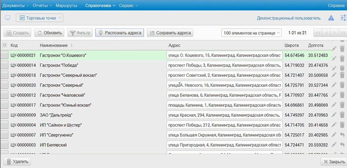Edit ЗАО "Дальтрейд" with pencil icon
The image size is (347, 168).
point(334,115)
